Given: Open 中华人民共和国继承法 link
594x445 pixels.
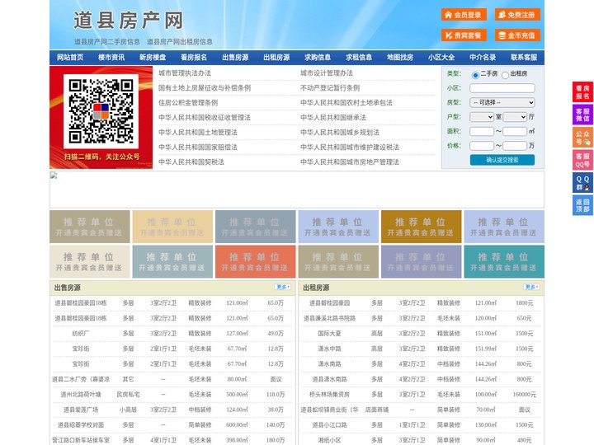Looking at the screenshot, I should (333, 117).
